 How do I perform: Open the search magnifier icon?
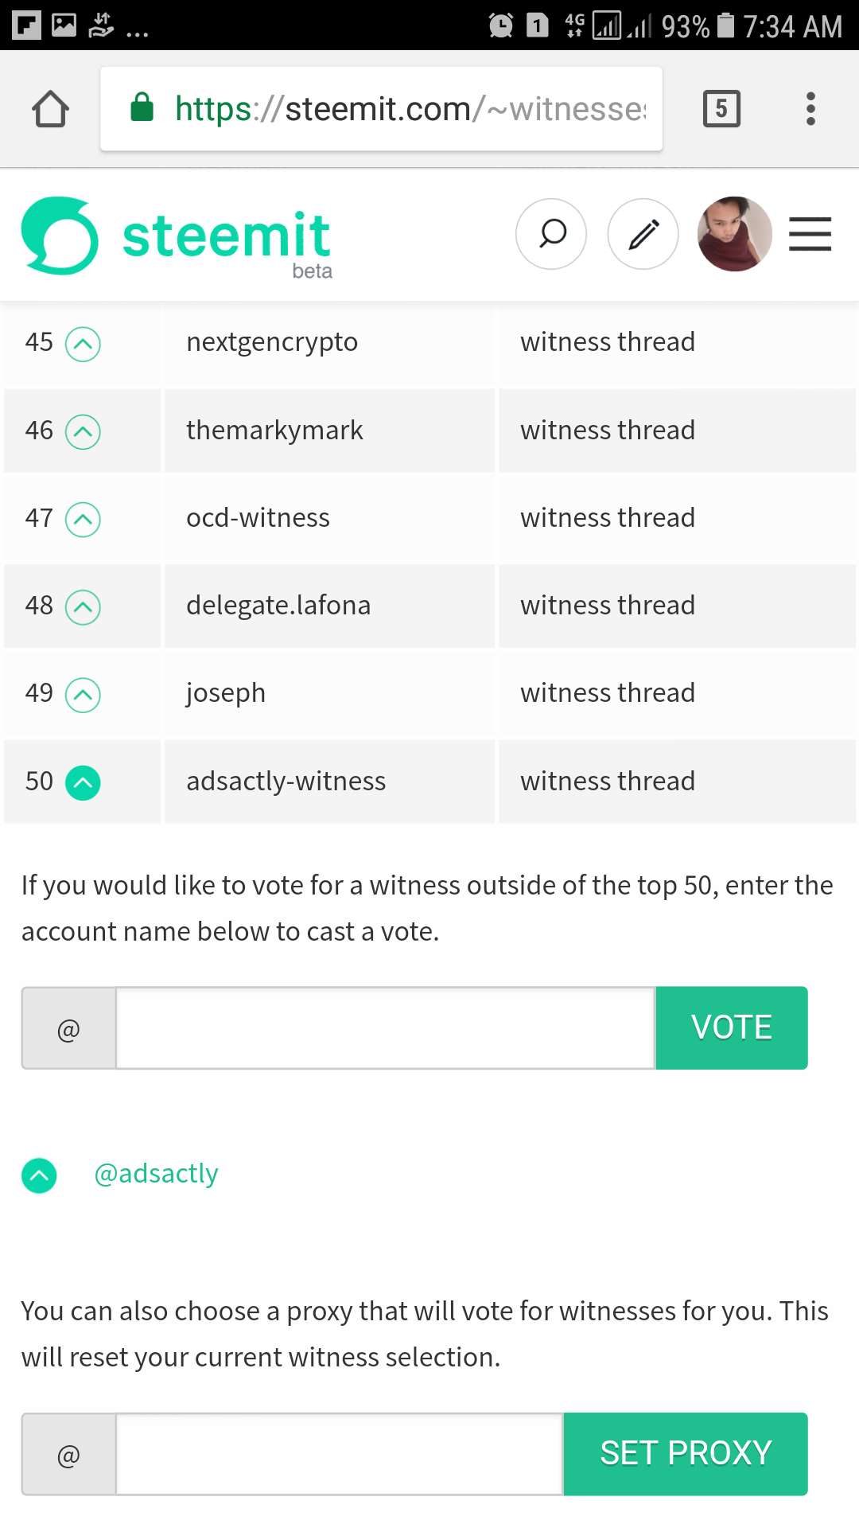click(551, 234)
